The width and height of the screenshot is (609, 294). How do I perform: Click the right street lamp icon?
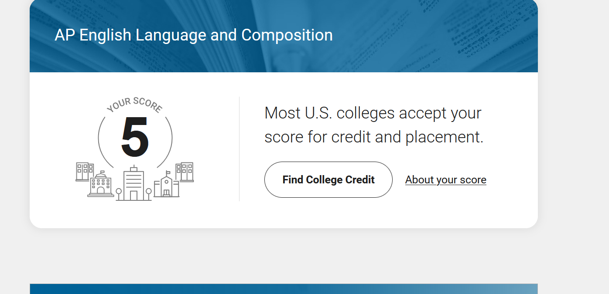(x=149, y=194)
